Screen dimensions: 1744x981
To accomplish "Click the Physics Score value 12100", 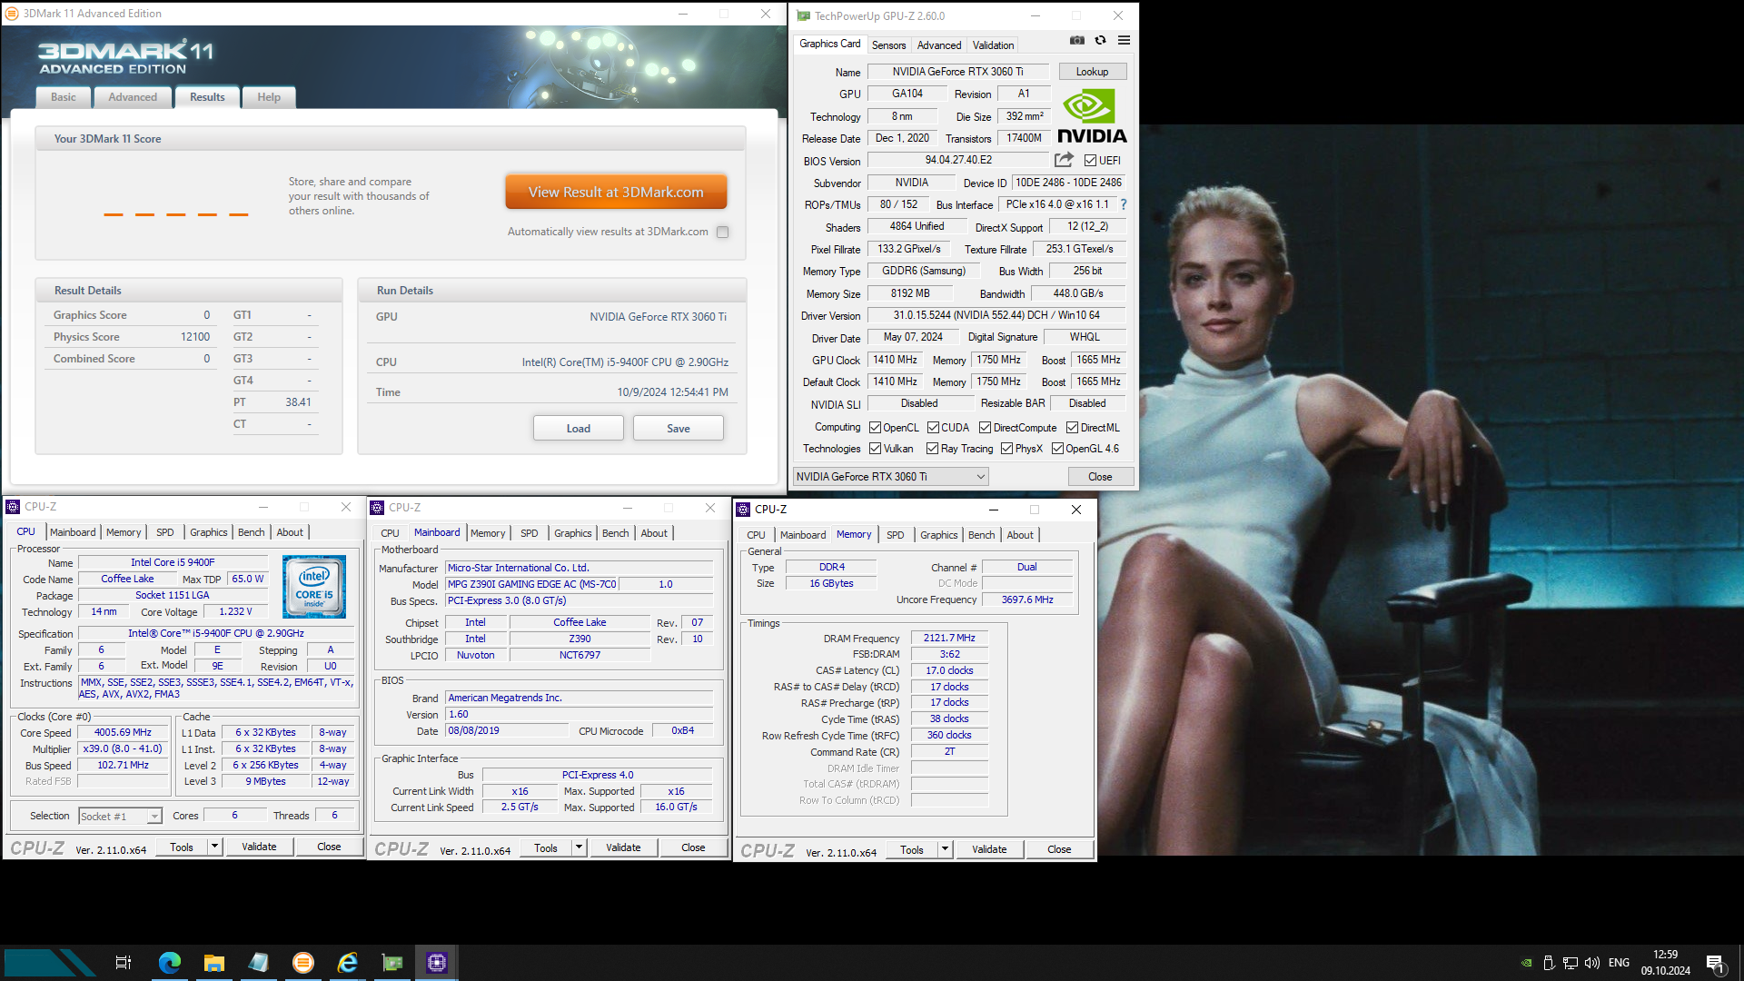I will 195,337.
